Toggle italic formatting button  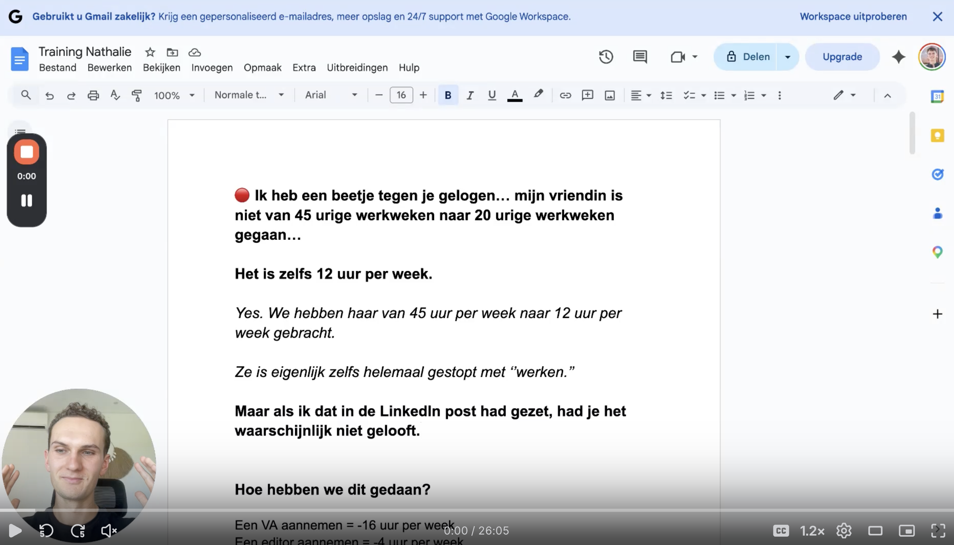pyautogui.click(x=470, y=95)
